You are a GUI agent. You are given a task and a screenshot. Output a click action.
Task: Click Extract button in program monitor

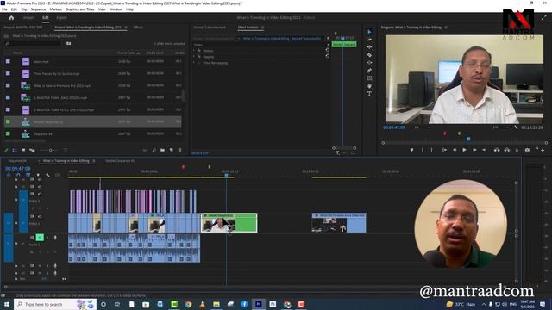pos(507,150)
